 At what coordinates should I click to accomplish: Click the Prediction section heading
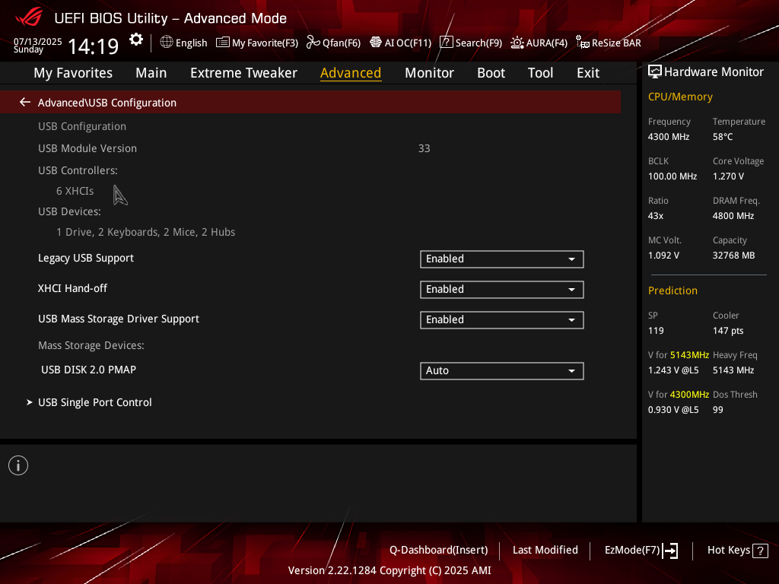point(672,291)
